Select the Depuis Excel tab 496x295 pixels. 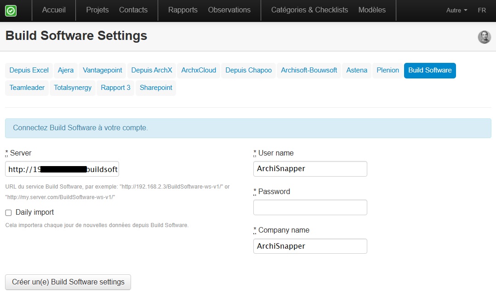pyautogui.click(x=29, y=71)
